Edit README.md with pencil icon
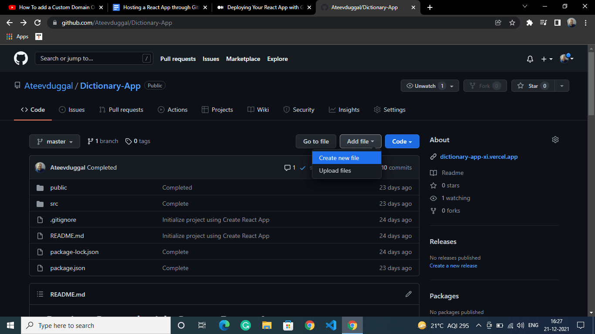Screen dimensions: 595x334 (409, 294)
